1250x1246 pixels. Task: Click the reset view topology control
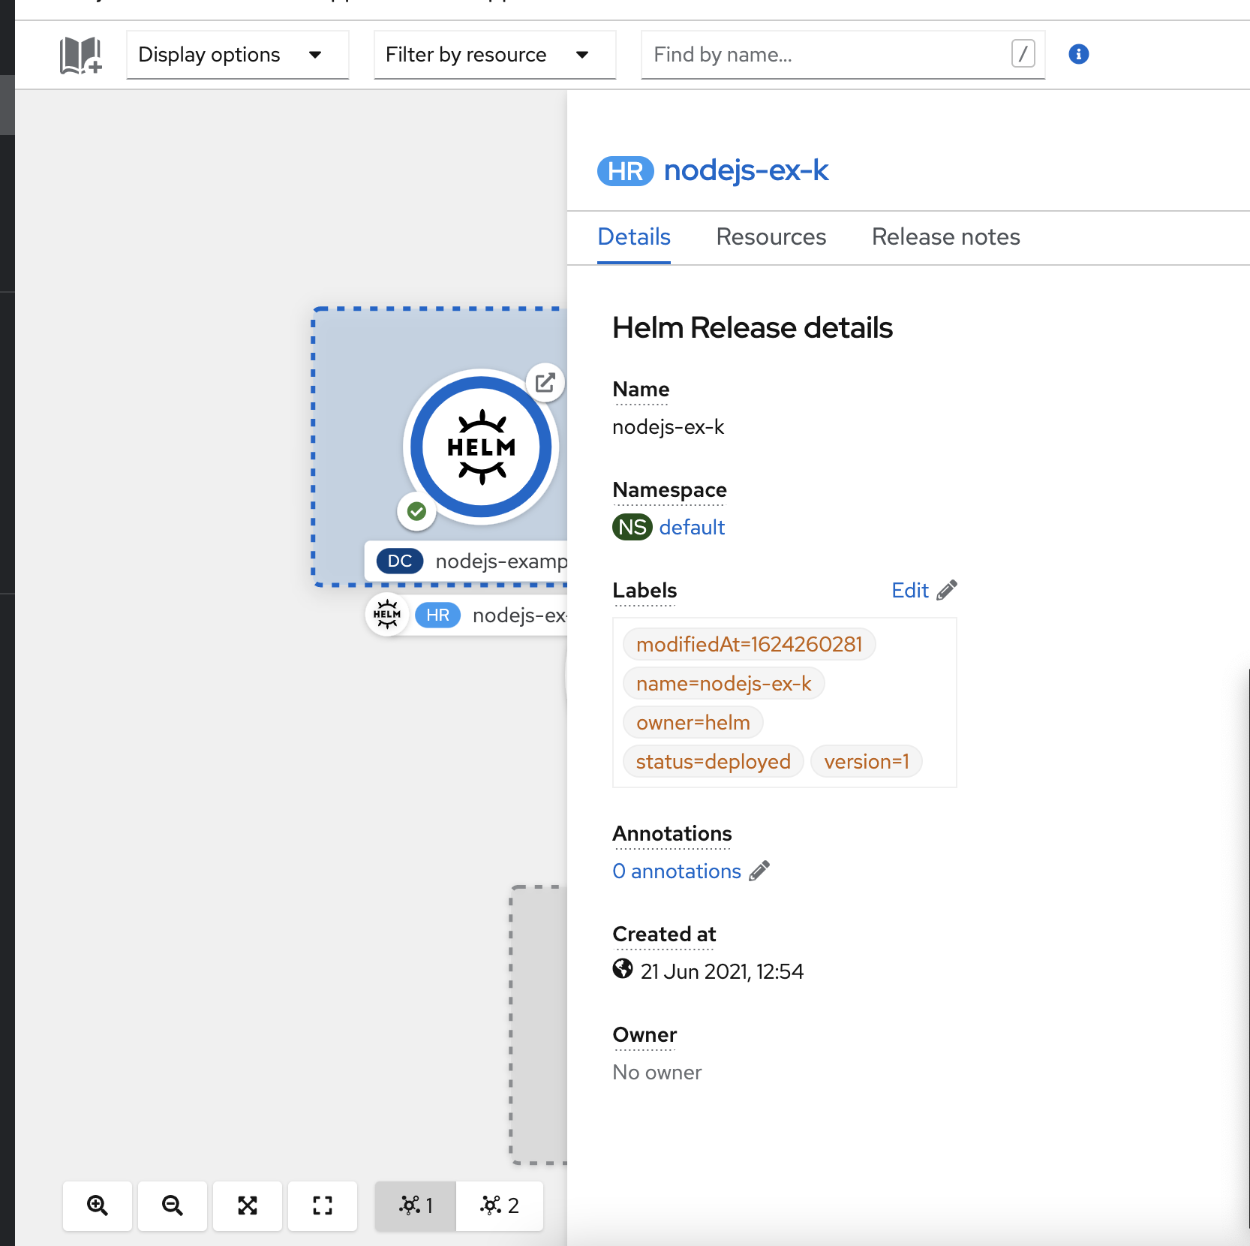click(323, 1205)
